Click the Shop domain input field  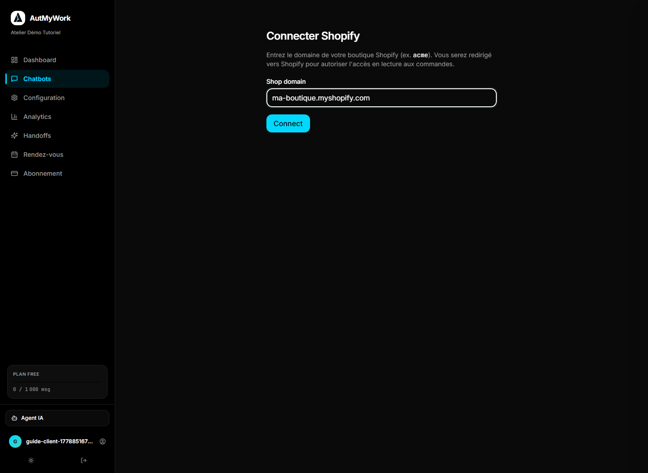[382, 98]
